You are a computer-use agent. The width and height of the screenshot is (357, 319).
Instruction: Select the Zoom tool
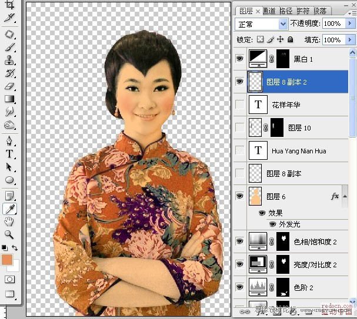9,234
